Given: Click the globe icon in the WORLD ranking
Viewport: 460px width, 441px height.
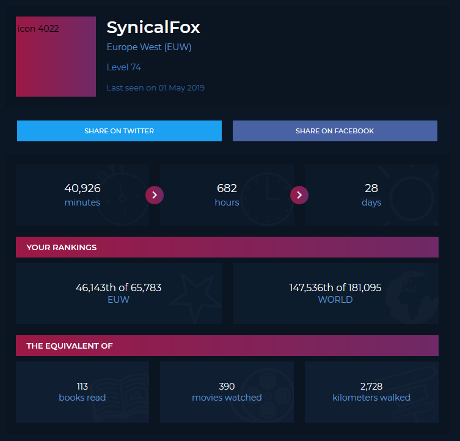Looking at the screenshot, I should 412,297.
